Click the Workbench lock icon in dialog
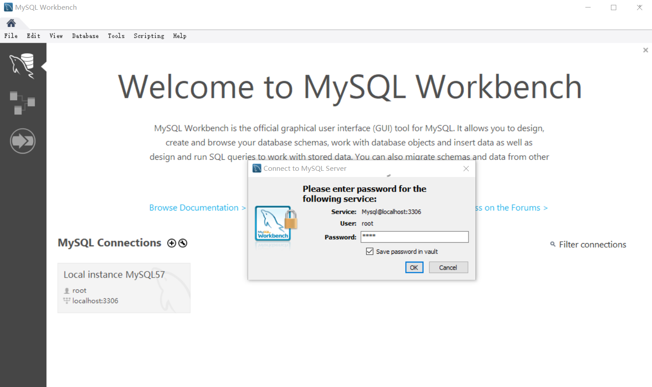Screen dimensions: 652x387 tap(276, 223)
